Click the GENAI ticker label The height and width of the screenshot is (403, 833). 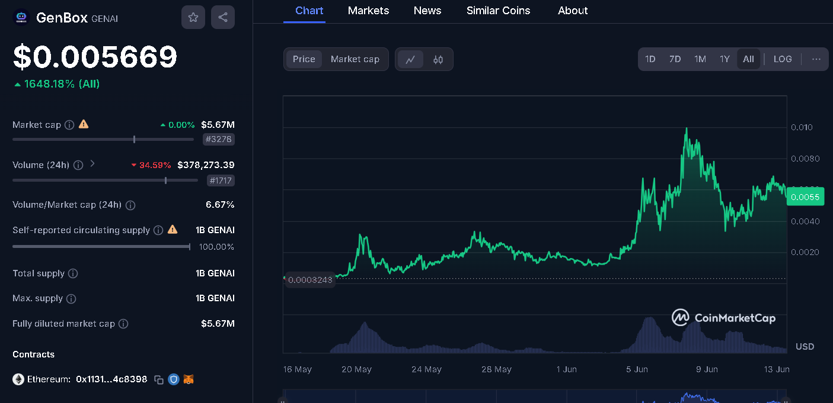(x=104, y=19)
